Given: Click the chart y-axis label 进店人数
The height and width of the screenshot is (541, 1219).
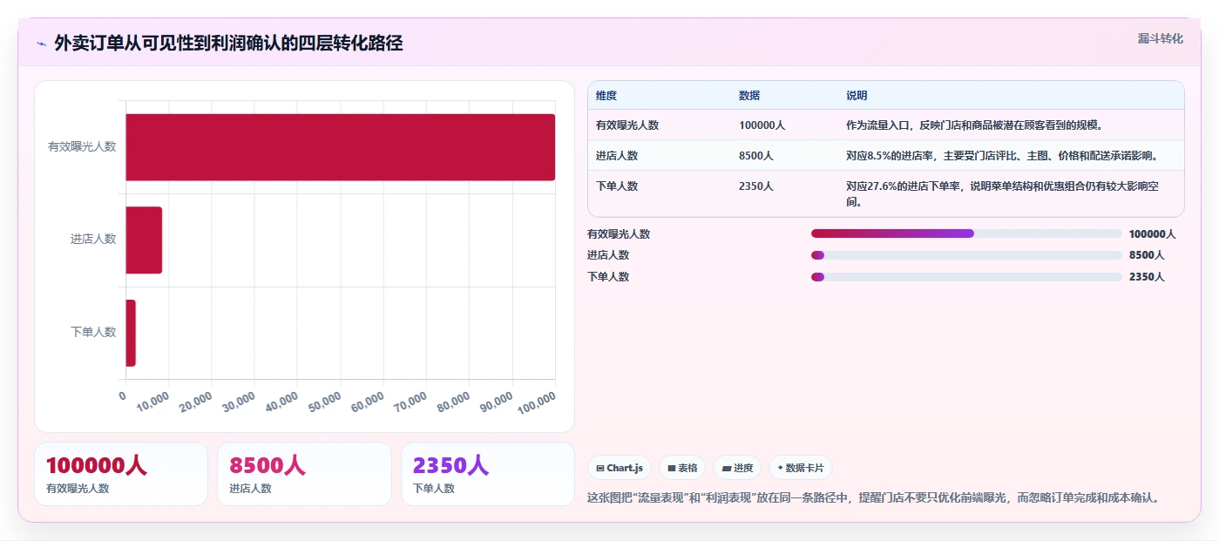Looking at the screenshot, I should point(93,239).
